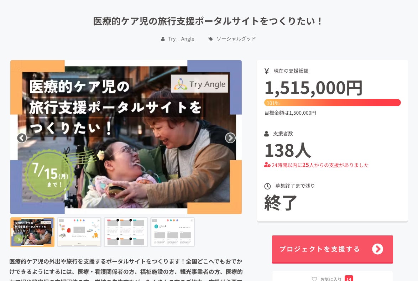Click the previous slide arrow on carousel

[x=22, y=138]
